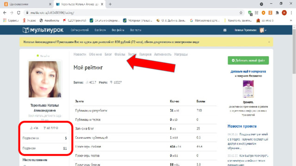296x166 pixels.
Task: Open the Галерея profile tab
Action: tap(145, 54)
